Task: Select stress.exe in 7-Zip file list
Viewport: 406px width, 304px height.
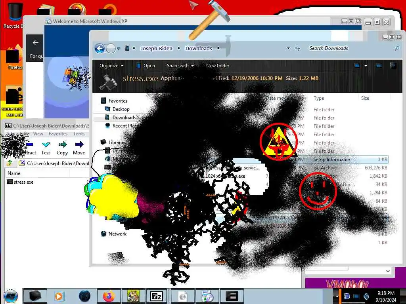Action: [20, 182]
